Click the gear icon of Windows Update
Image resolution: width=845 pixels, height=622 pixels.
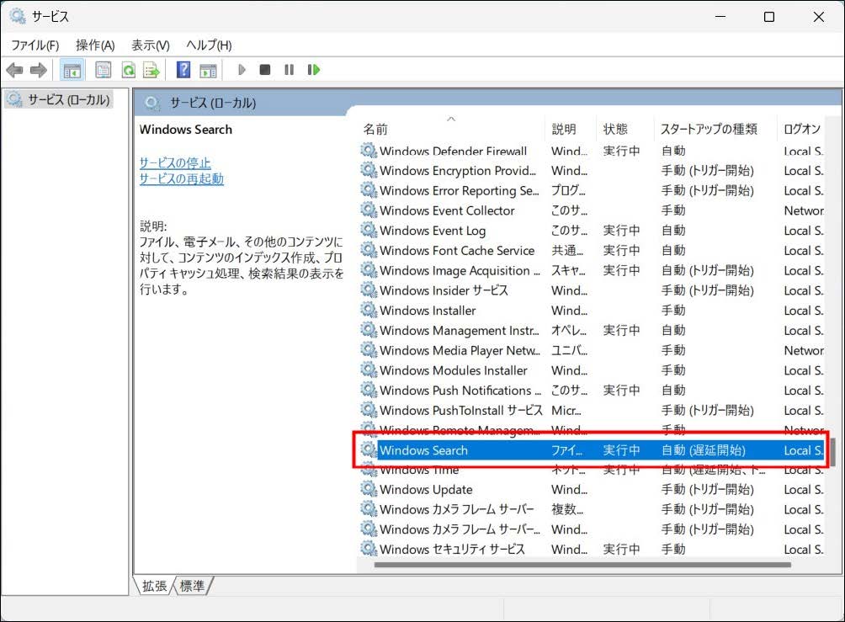tap(369, 489)
